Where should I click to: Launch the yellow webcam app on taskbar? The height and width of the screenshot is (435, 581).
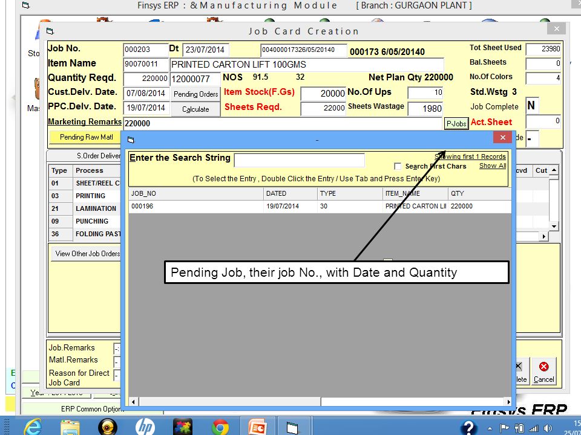[x=108, y=427]
